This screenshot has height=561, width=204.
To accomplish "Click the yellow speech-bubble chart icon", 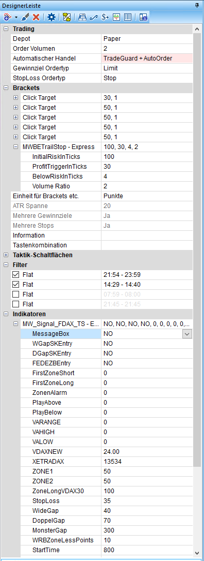I will pos(66,17).
